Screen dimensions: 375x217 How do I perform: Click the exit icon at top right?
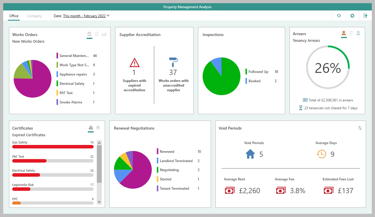tap(365, 16)
